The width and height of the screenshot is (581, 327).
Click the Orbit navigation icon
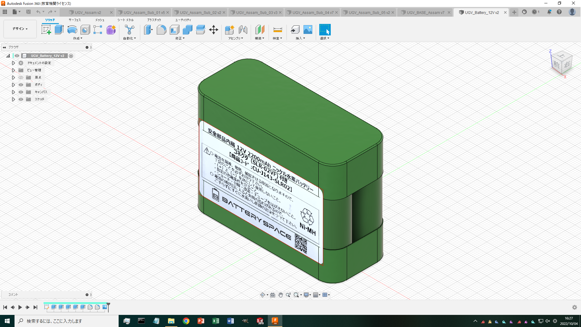[x=263, y=295]
